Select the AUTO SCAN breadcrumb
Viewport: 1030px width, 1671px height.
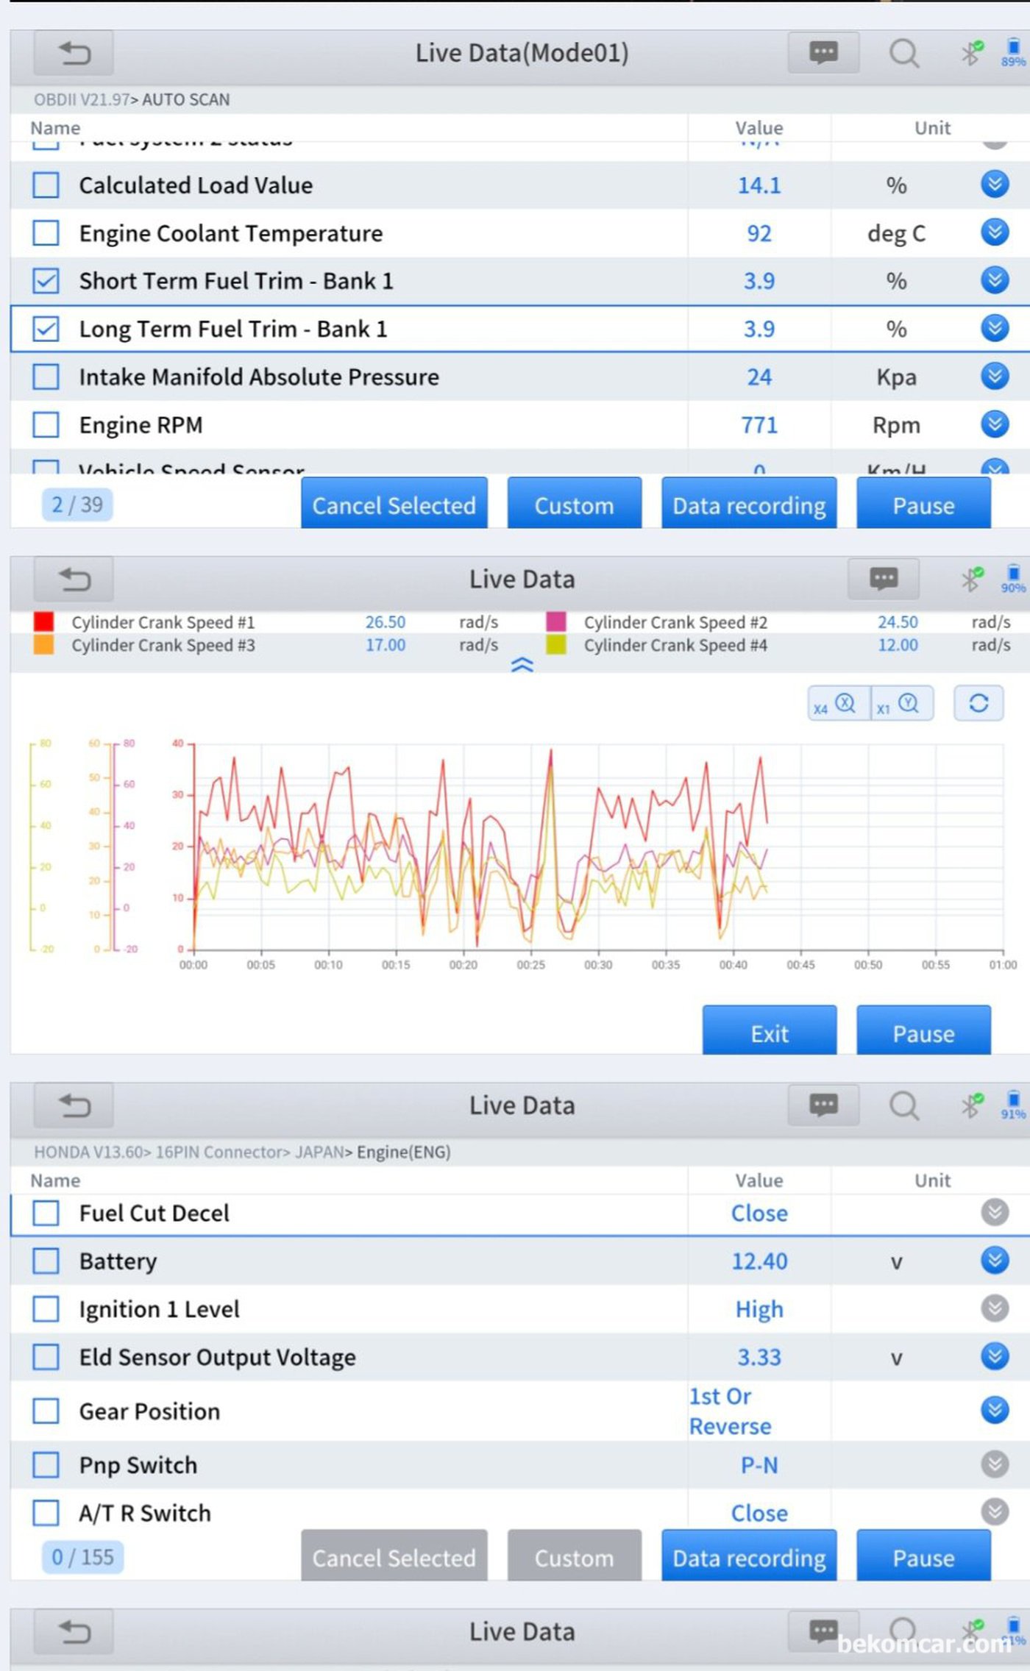[x=185, y=100]
